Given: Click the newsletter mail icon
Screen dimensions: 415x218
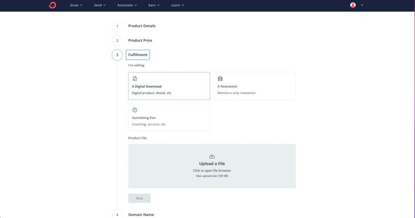Looking at the screenshot, I should click(220, 78).
